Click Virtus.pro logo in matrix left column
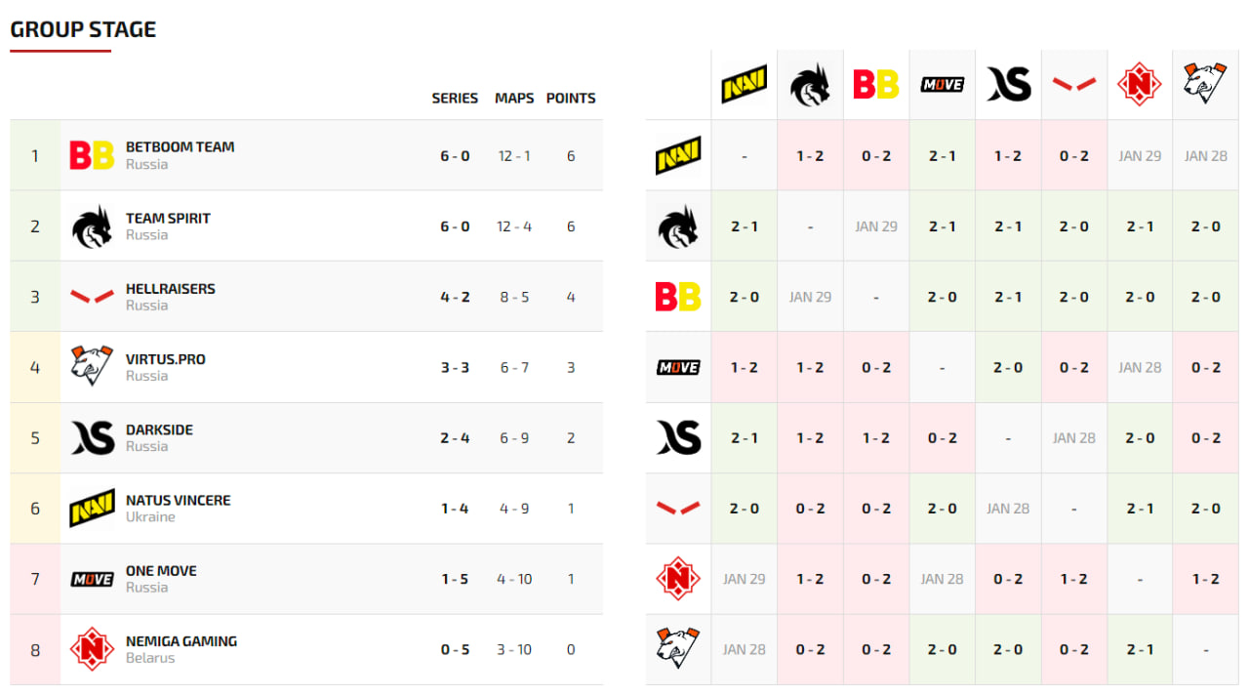 pyautogui.click(x=678, y=649)
